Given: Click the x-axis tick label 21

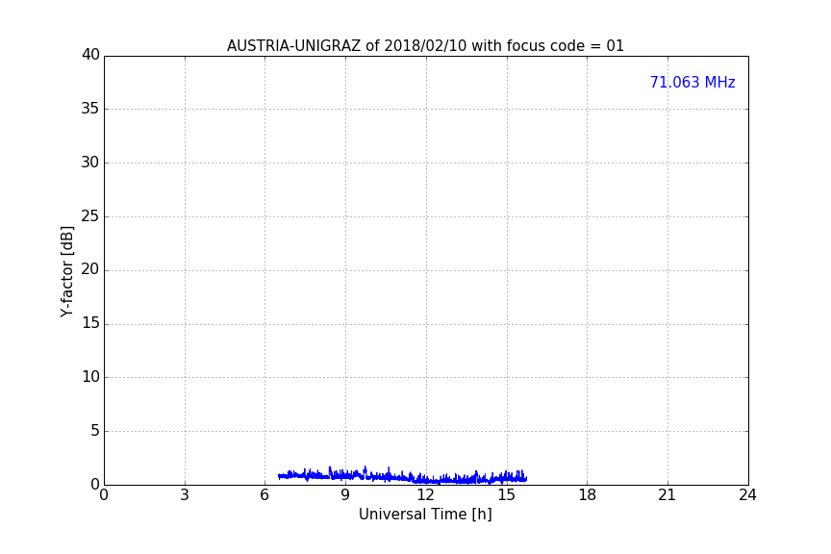Looking at the screenshot, I should click(x=667, y=495).
